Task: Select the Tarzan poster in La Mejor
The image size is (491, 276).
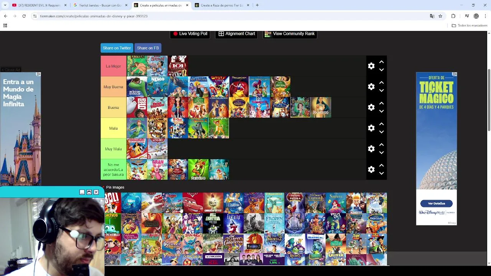Action: point(137,66)
